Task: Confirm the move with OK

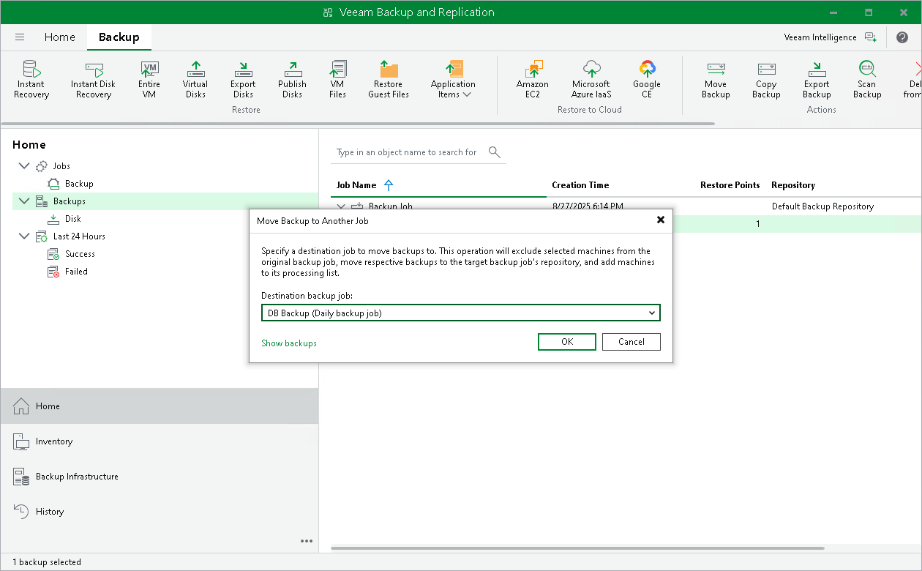Action: tap(567, 342)
